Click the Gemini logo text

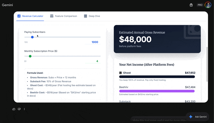point(7,5)
